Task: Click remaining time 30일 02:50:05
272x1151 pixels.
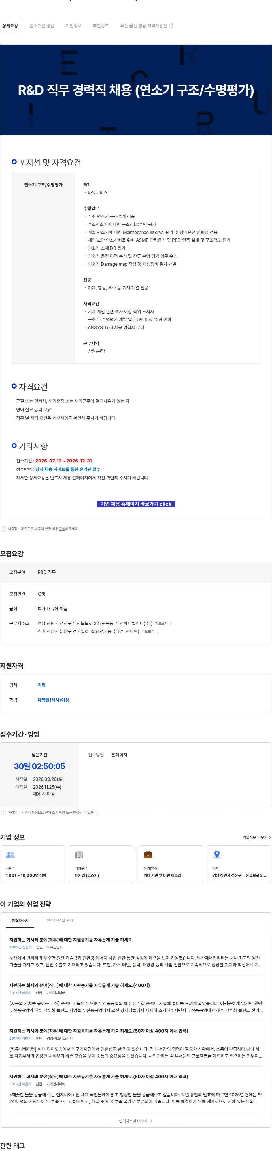Action: tap(40, 766)
